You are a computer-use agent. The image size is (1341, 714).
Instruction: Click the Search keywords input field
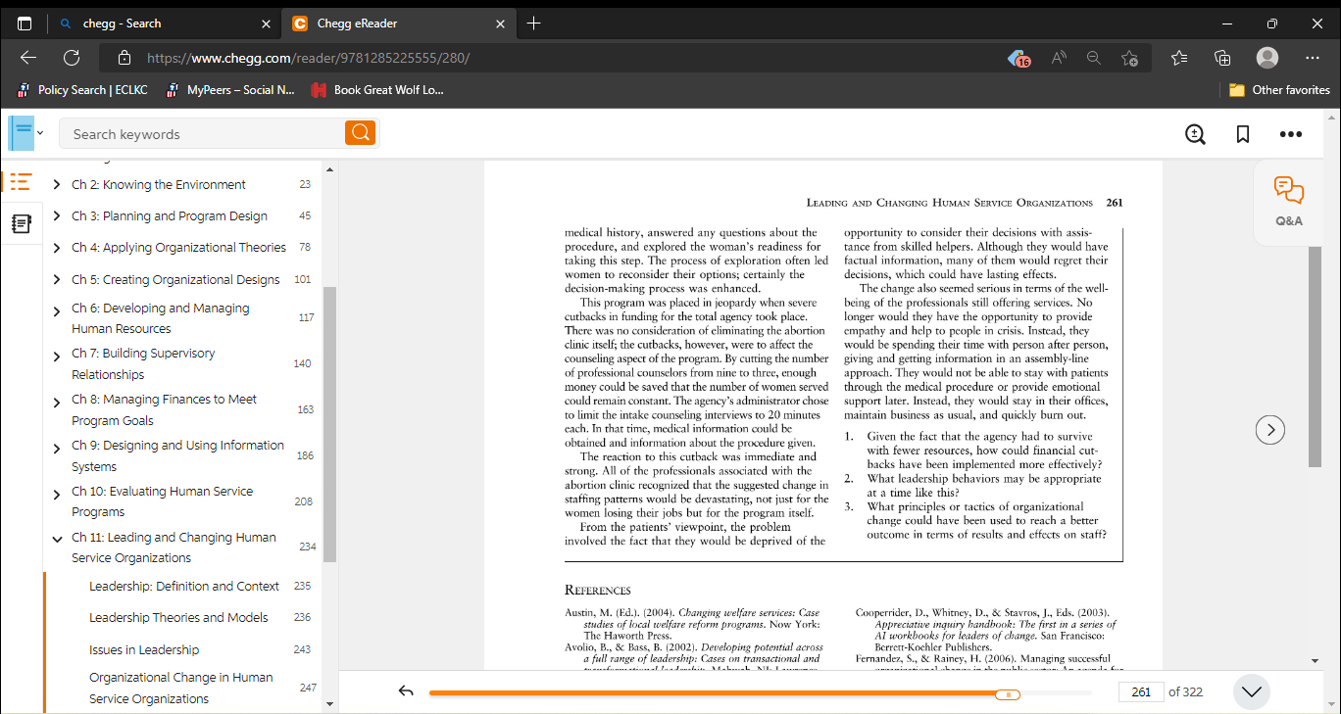click(202, 134)
